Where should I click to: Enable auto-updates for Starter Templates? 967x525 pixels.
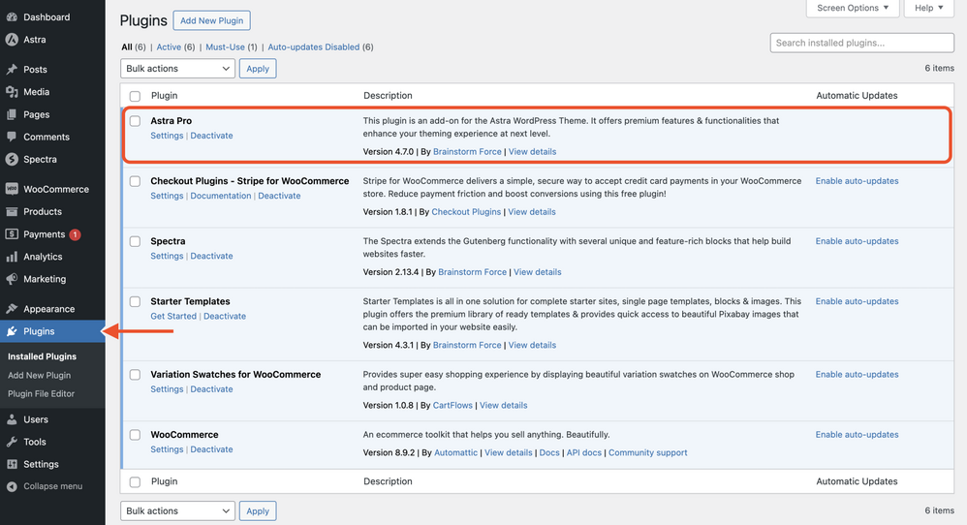[857, 301]
